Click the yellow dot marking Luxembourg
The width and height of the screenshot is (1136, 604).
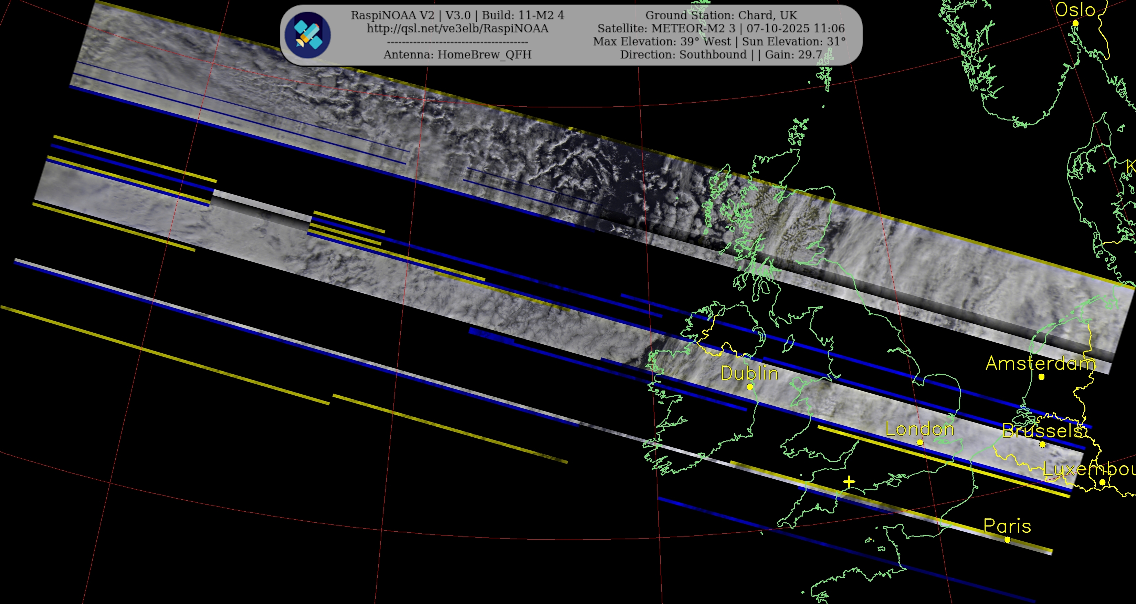pos(1102,482)
